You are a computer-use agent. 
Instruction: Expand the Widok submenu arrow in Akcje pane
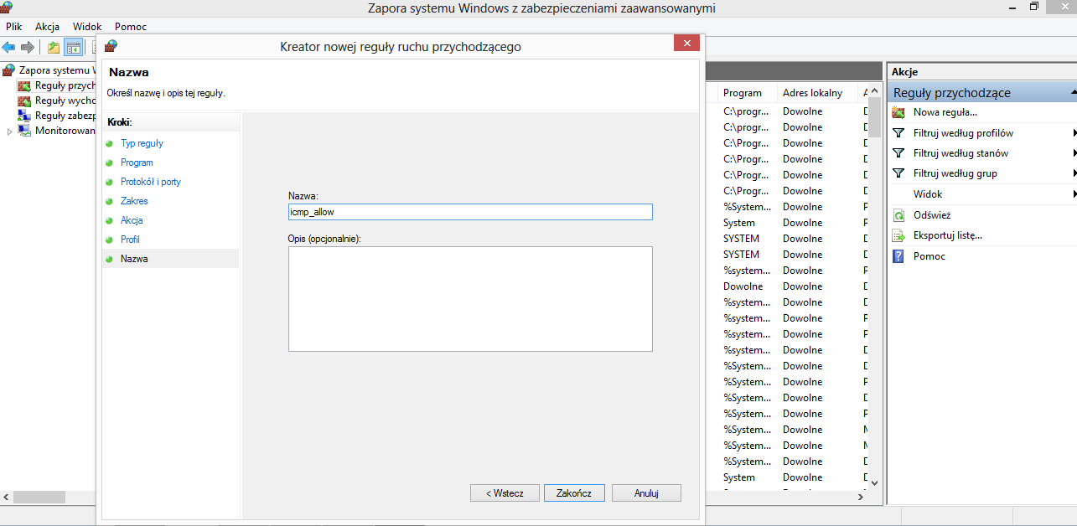1074,194
